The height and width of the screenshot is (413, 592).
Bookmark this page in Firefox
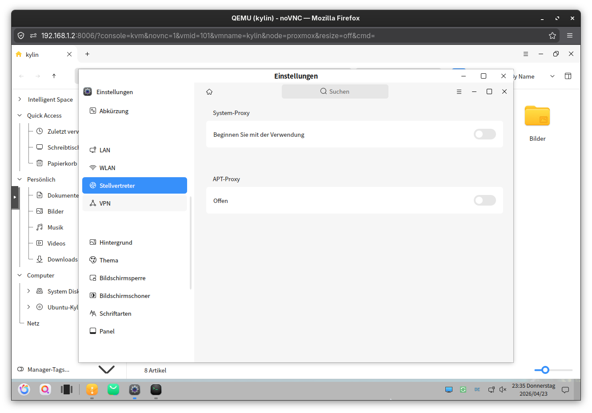(552, 36)
